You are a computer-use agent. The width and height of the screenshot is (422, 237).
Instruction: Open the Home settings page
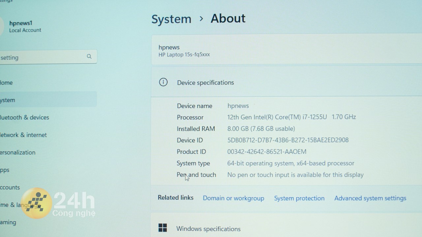pyautogui.click(x=6, y=83)
